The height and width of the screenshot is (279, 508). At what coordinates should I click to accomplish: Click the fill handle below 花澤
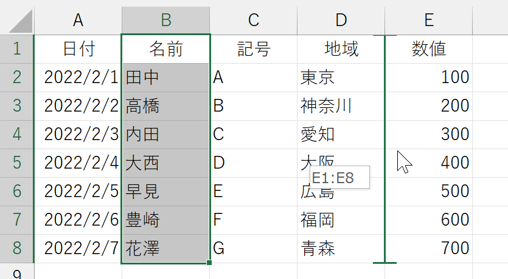click(x=209, y=263)
